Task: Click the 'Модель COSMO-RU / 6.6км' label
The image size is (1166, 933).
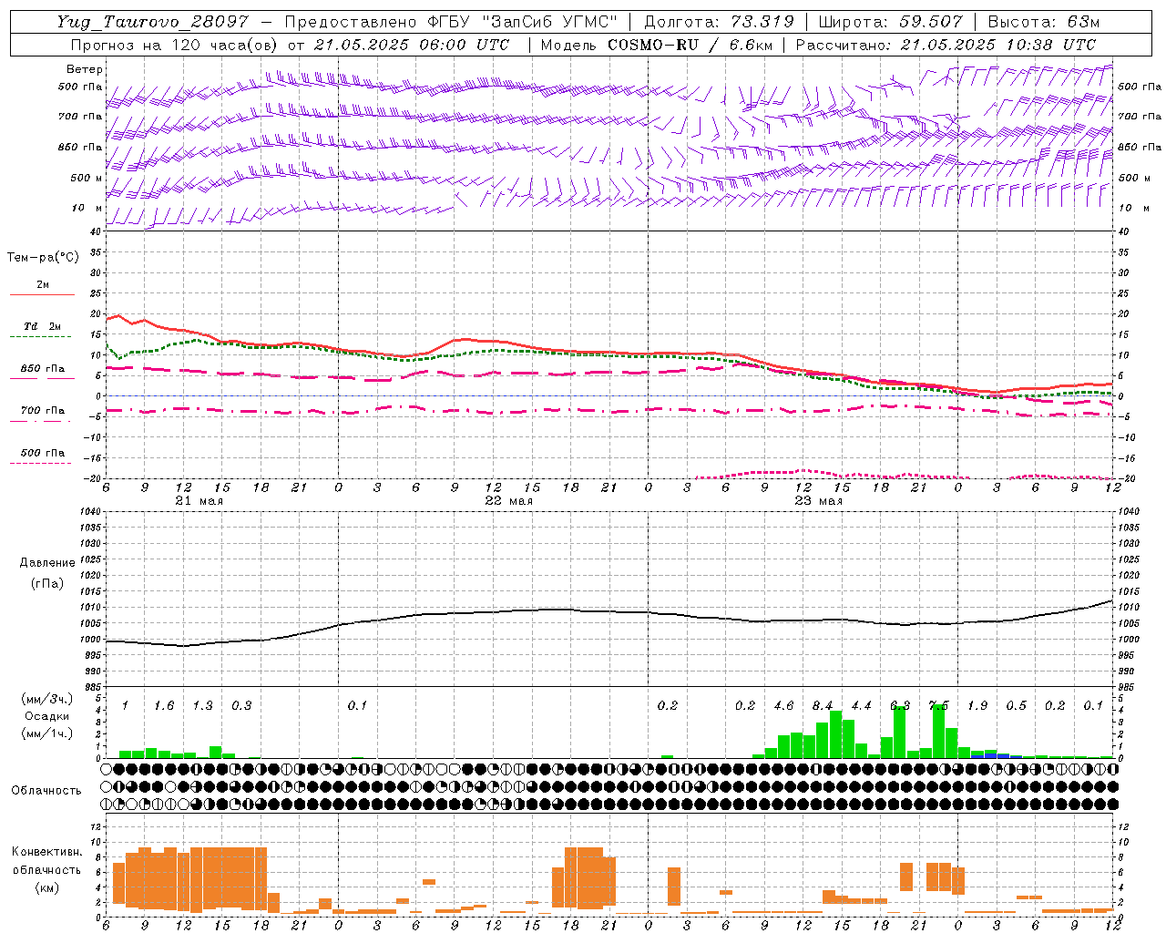Action: [655, 45]
